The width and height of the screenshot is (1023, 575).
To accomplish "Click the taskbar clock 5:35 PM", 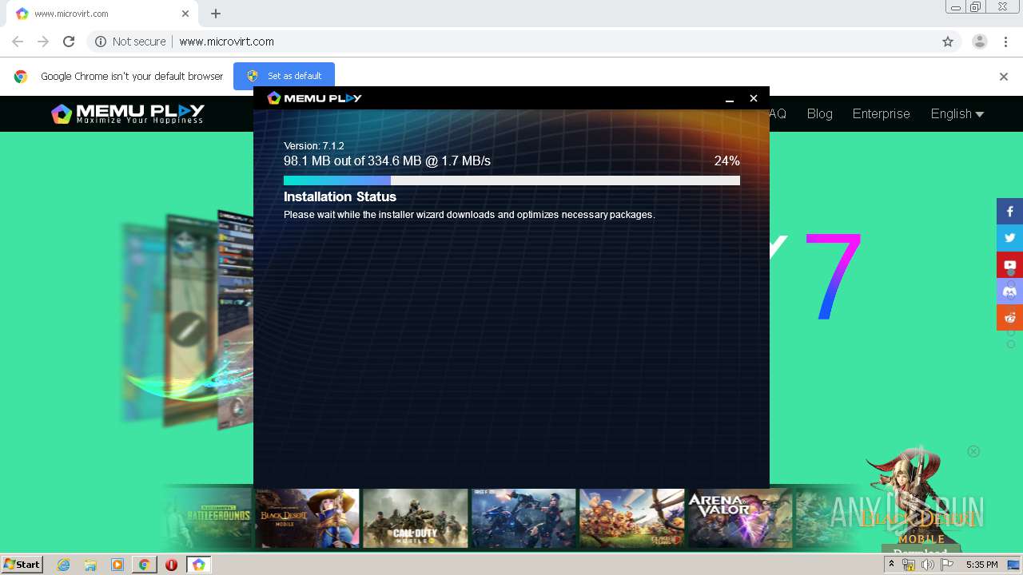I will pyautogui.click(x=981, y=565).
